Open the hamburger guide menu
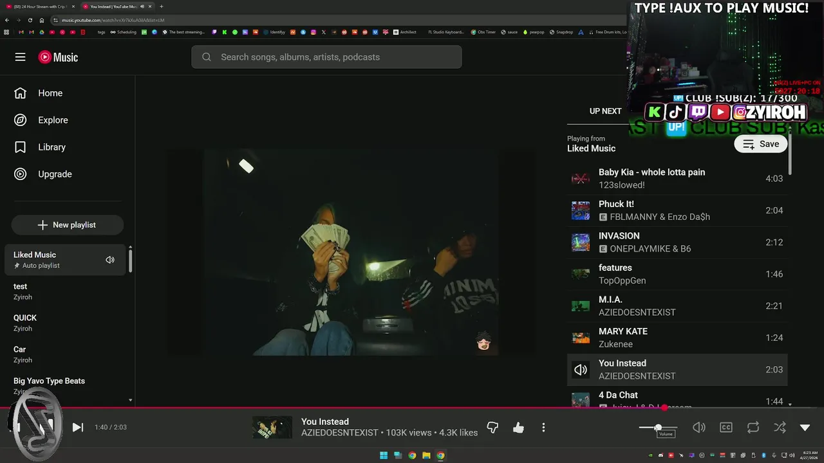Viewport: 824px width, 463px height. click(x=20, y=57)
